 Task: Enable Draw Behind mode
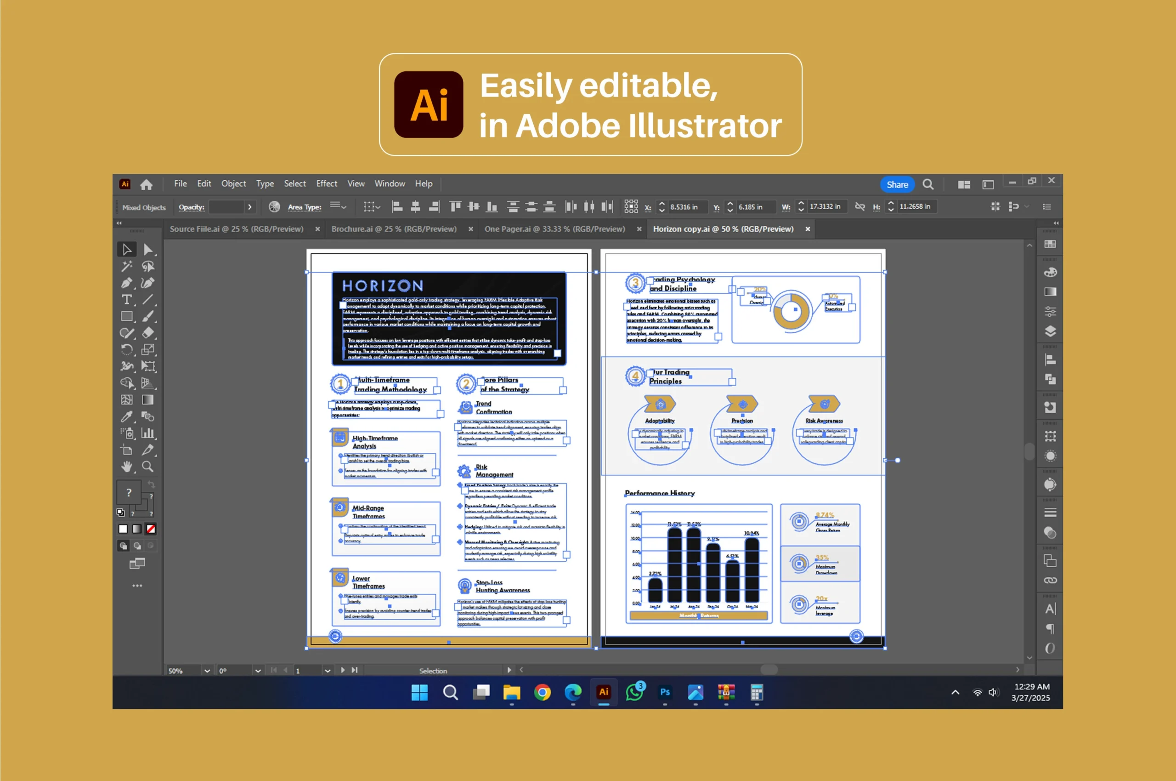pos(137,546)
